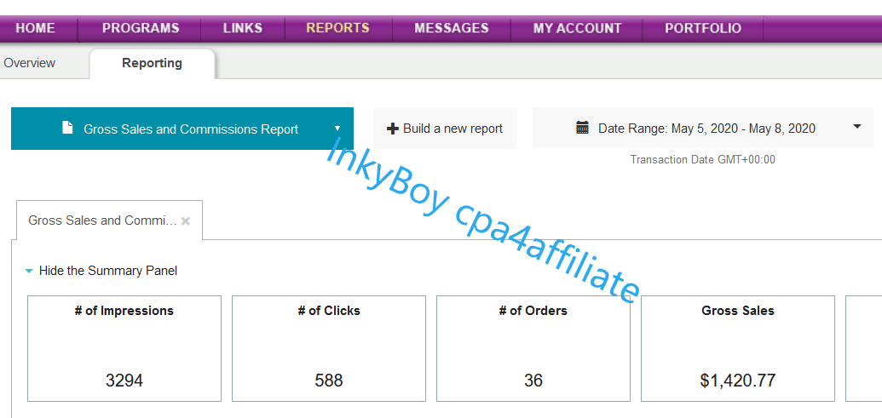
Task: Open the PROGRAMS menu
Action: (x=141, y=28)
